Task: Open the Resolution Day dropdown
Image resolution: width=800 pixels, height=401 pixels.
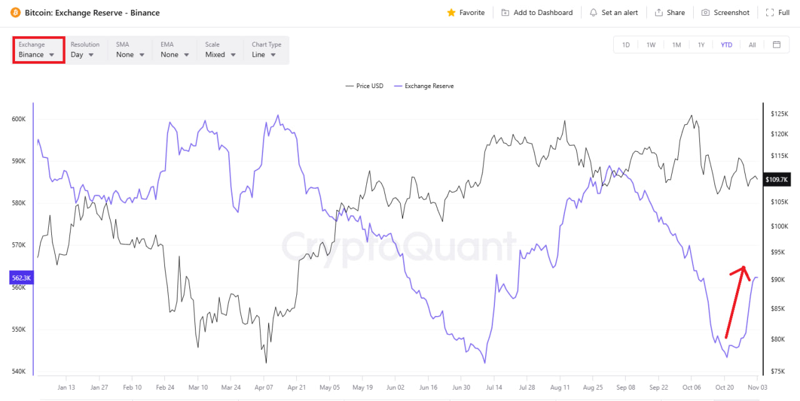Action: (81, 54)
